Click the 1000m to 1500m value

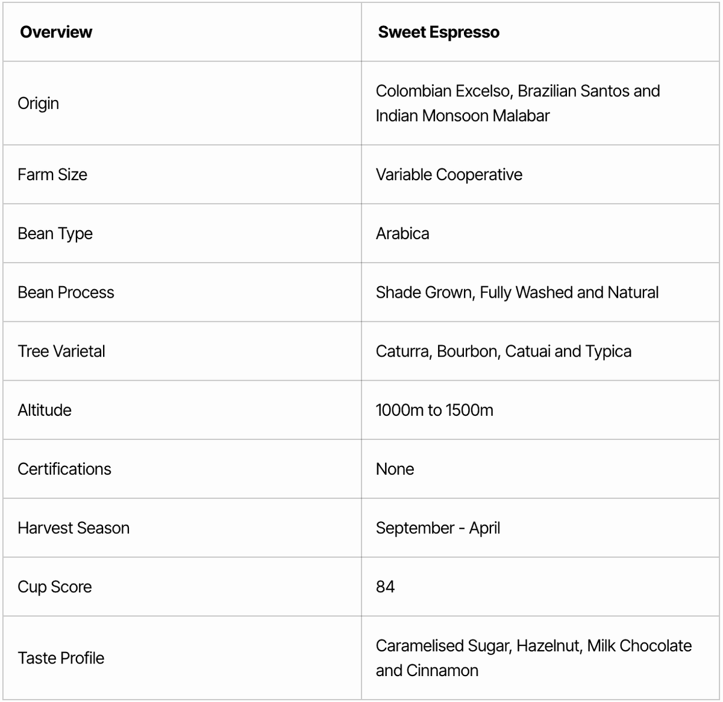click(434, 410)
